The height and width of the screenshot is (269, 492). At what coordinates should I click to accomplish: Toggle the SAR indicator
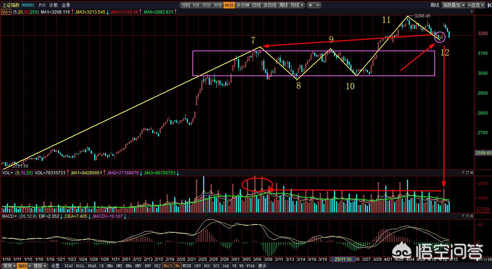[x=226, y=266]
